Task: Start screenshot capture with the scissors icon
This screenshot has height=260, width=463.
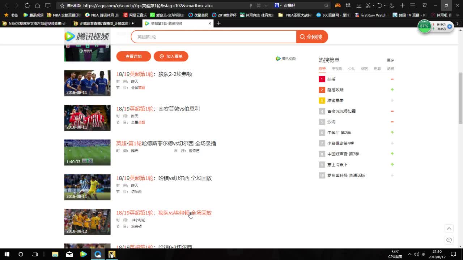Action: click(368, 5)
